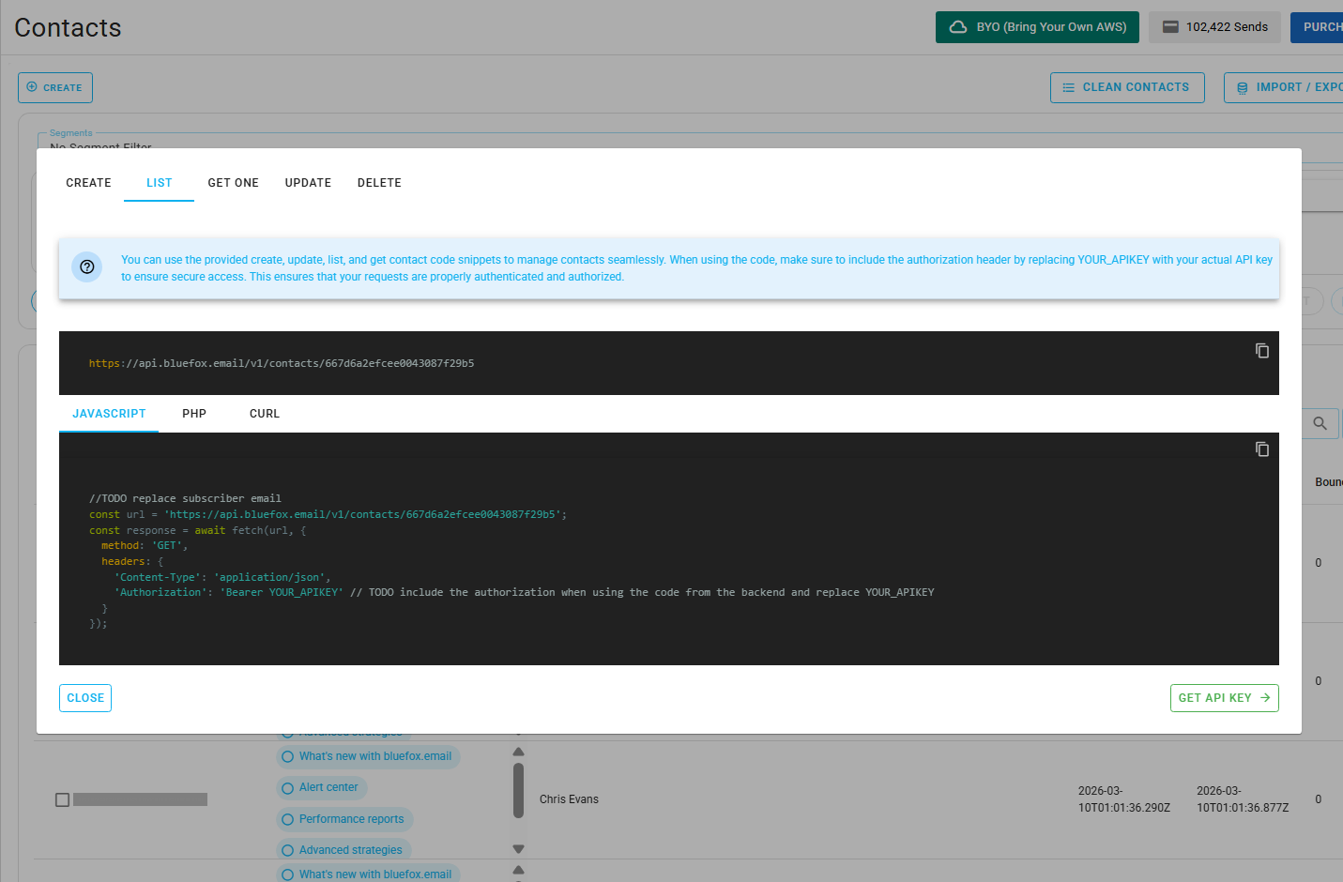Open the DELETE tab in API dialog
This screenshot has width=1343, height=882.
point(379,182)
